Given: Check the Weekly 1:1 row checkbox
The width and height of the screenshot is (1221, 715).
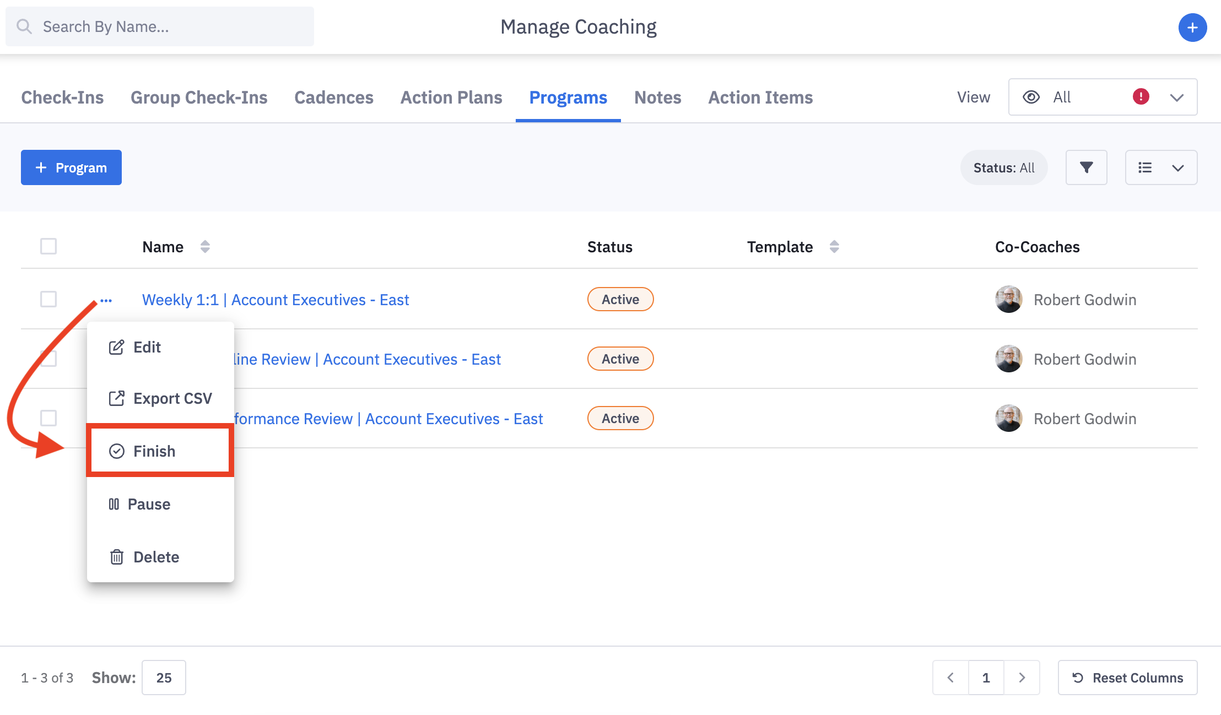Looking at the screenshot, I should pyautogui.click(x=48, y=299).
